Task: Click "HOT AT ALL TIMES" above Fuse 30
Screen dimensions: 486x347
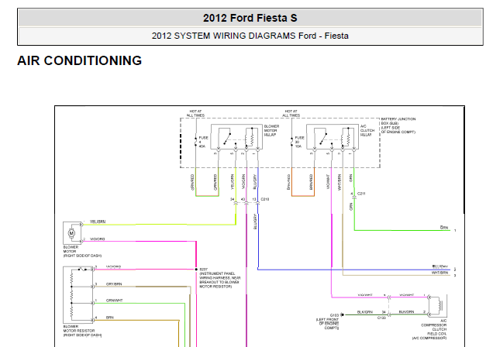Action: pos(291,113)
